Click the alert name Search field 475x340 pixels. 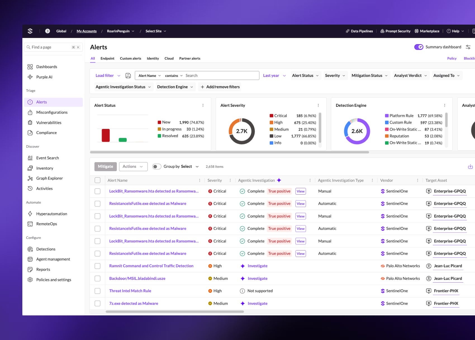click(x=221, y=75)
